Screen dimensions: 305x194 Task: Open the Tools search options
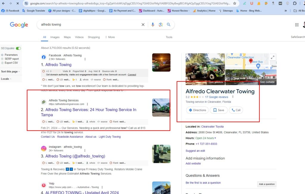[x=169, y=37]
